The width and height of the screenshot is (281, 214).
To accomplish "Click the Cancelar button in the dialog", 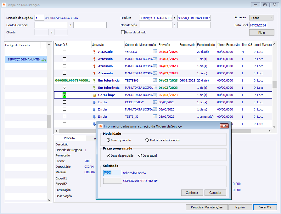I will (x=215, y=193).
